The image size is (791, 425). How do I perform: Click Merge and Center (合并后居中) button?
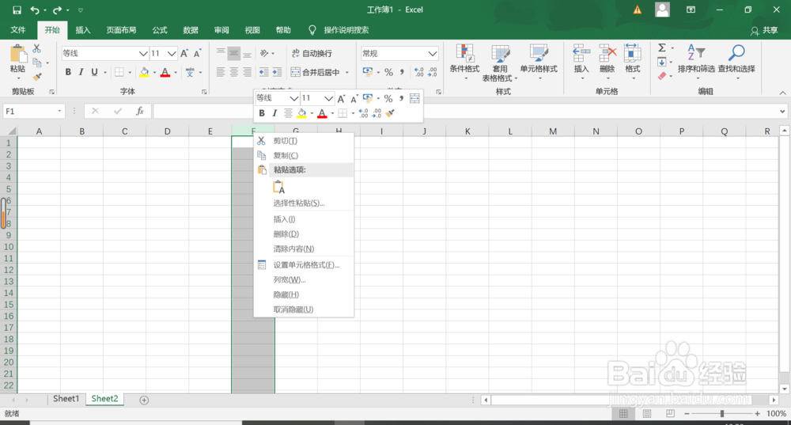316,73
